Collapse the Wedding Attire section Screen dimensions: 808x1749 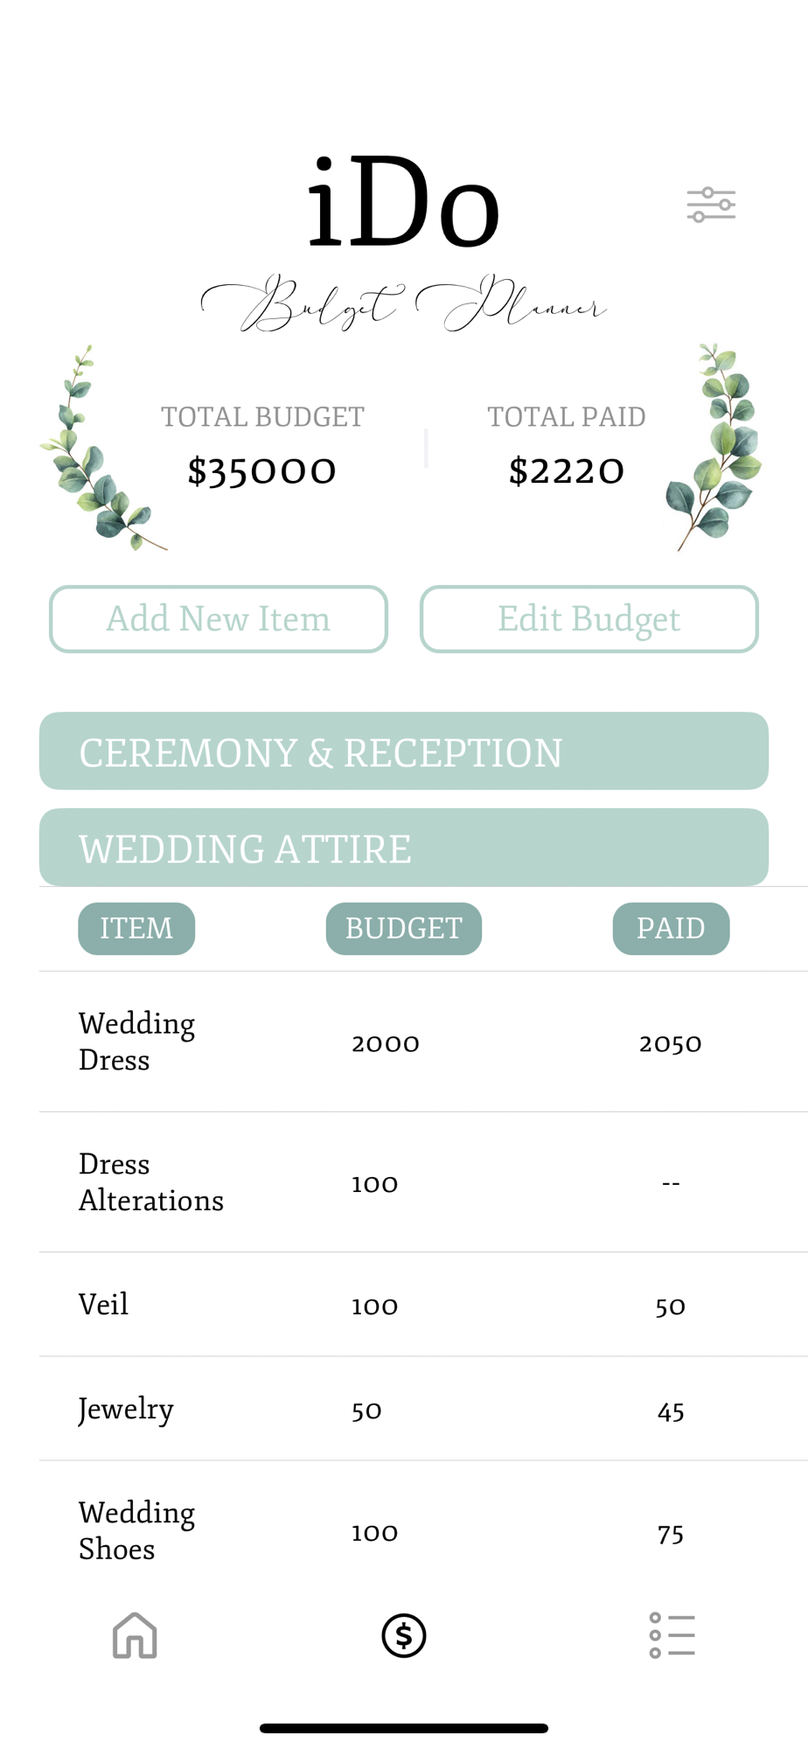(x=404, y=848)
